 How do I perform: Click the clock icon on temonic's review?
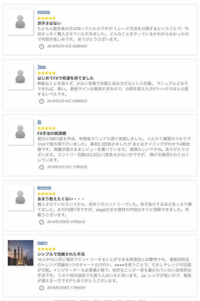(42, 222)
